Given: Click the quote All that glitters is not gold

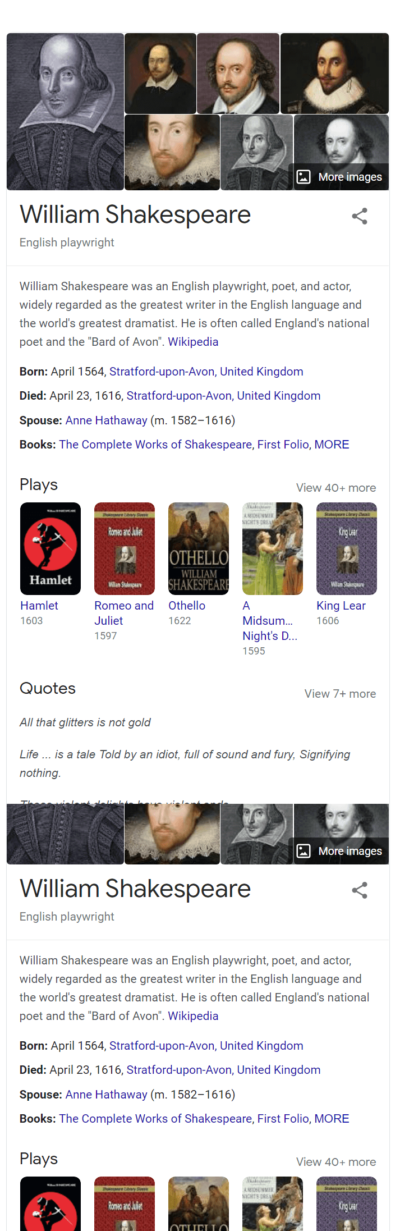Looking at the screenshot, I should pos(85,722).
